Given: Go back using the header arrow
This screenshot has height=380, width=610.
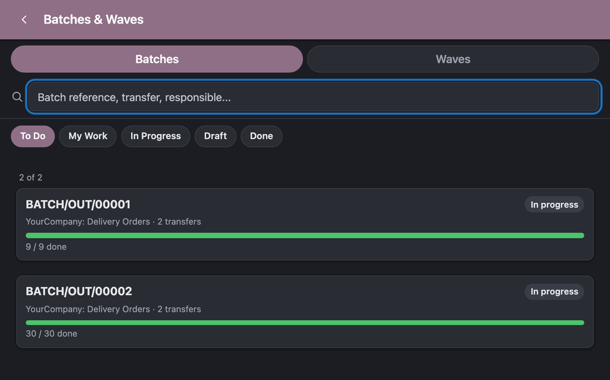Looking at the screenshot, I should click(x=24, y=20).
